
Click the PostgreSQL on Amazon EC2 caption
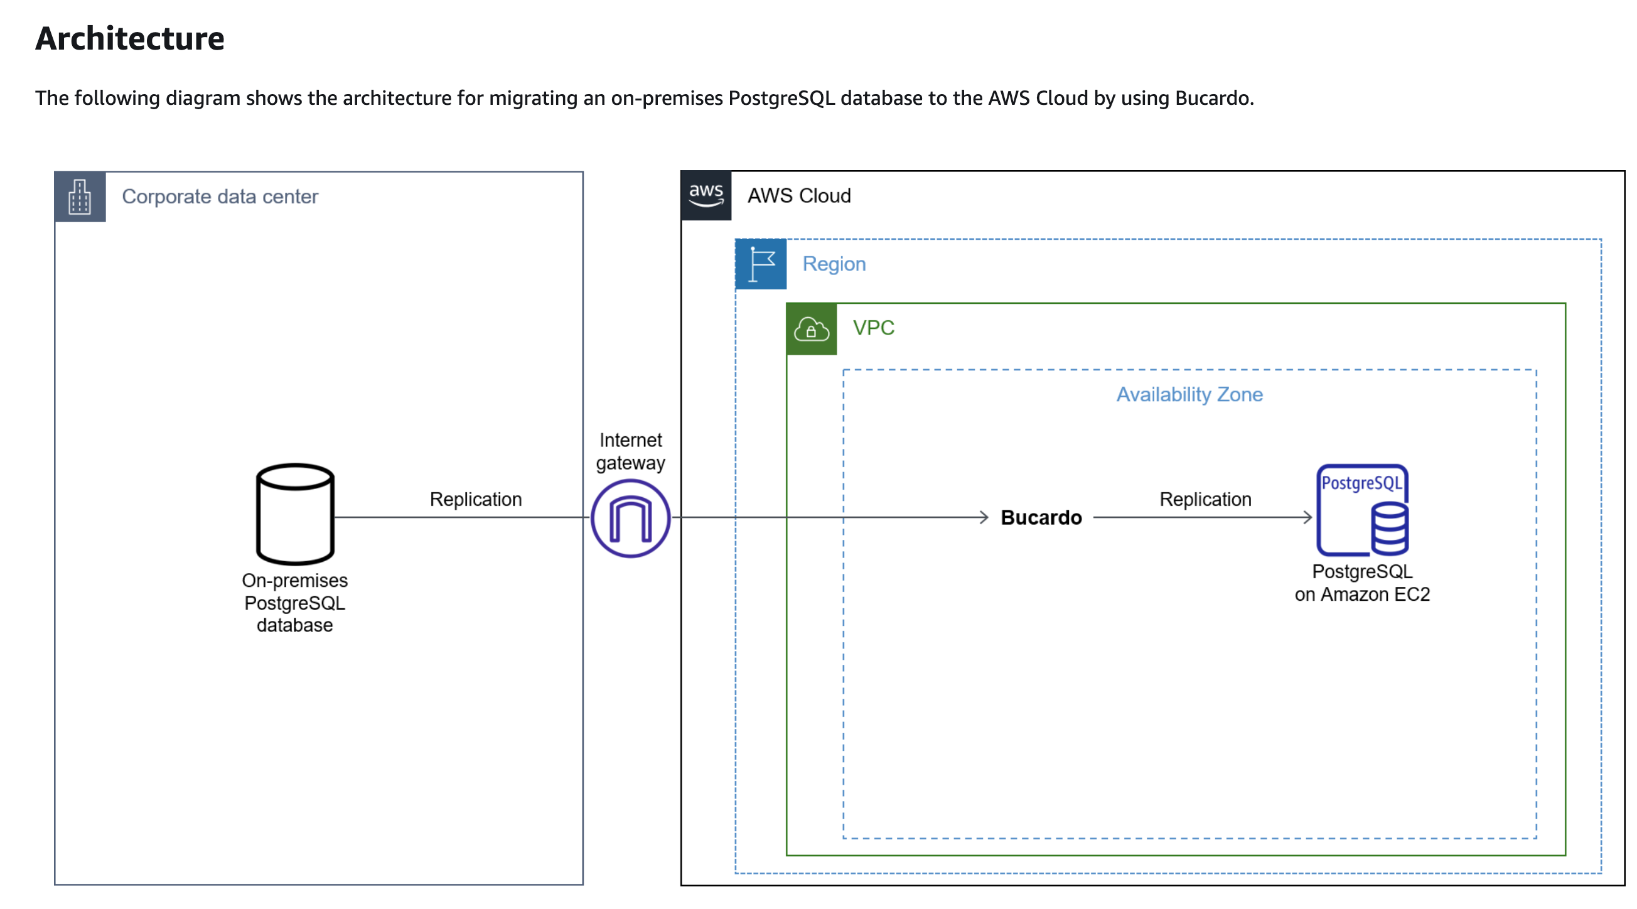[1362, 583]
